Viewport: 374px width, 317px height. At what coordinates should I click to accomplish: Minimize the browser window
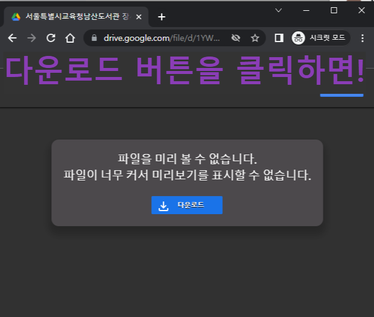click(x=307, y=10)
